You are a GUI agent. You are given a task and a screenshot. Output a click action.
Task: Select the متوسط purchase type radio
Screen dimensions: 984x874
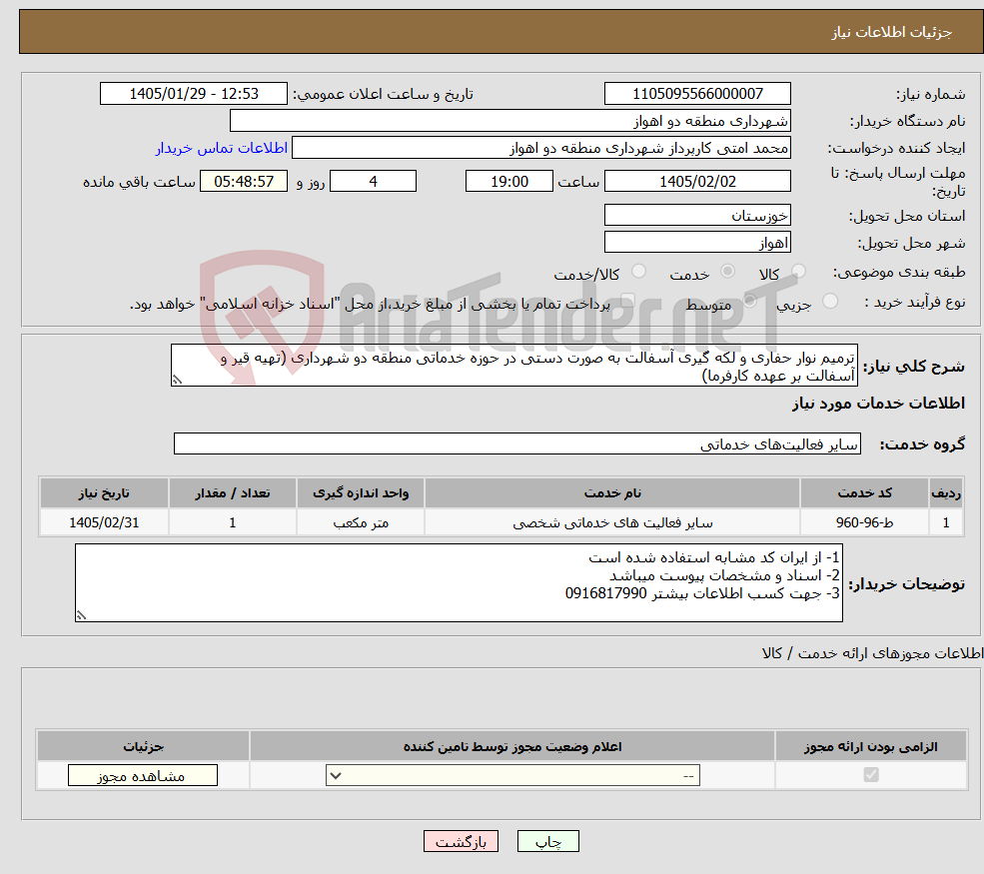click(750, 301)
